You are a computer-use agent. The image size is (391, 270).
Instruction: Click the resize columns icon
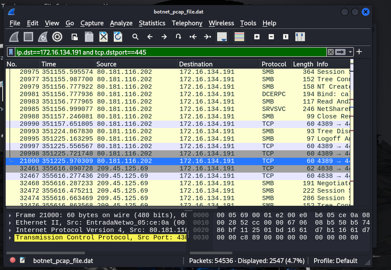tap(300, 37)
